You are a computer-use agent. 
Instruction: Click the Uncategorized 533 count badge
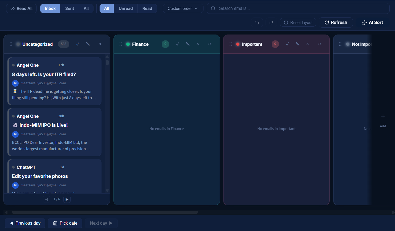pos(64,44)
